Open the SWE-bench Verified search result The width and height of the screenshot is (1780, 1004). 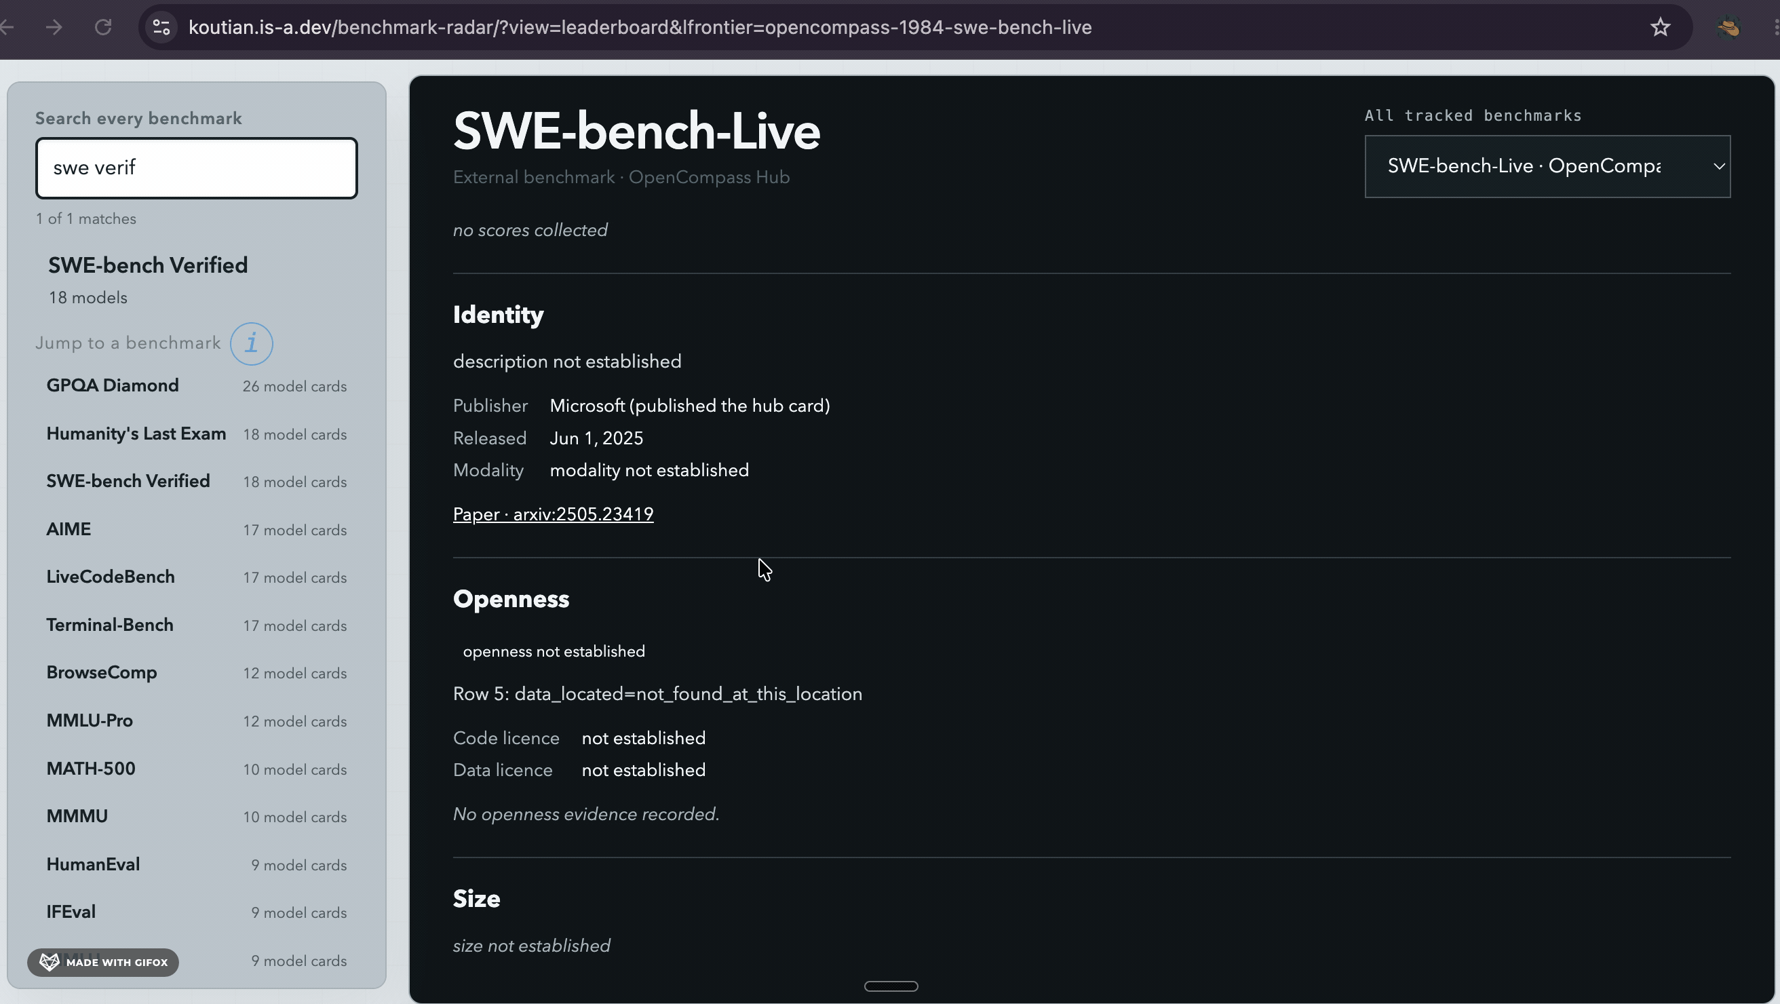click(x=196, y=282)
